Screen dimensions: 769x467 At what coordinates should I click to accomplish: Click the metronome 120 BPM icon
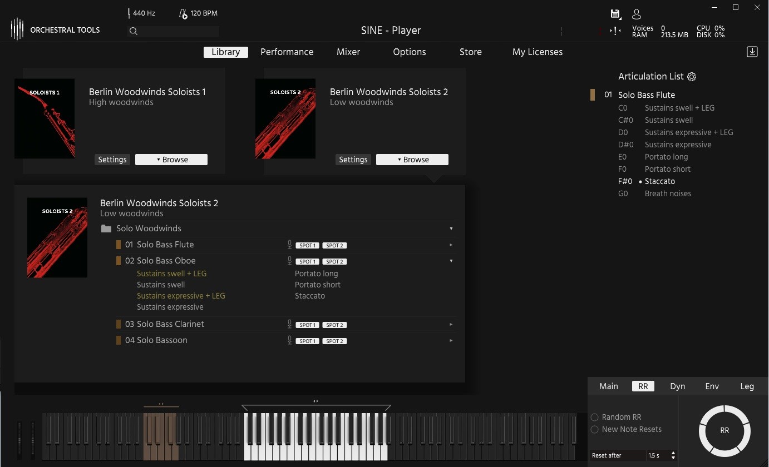coord(183,13)
